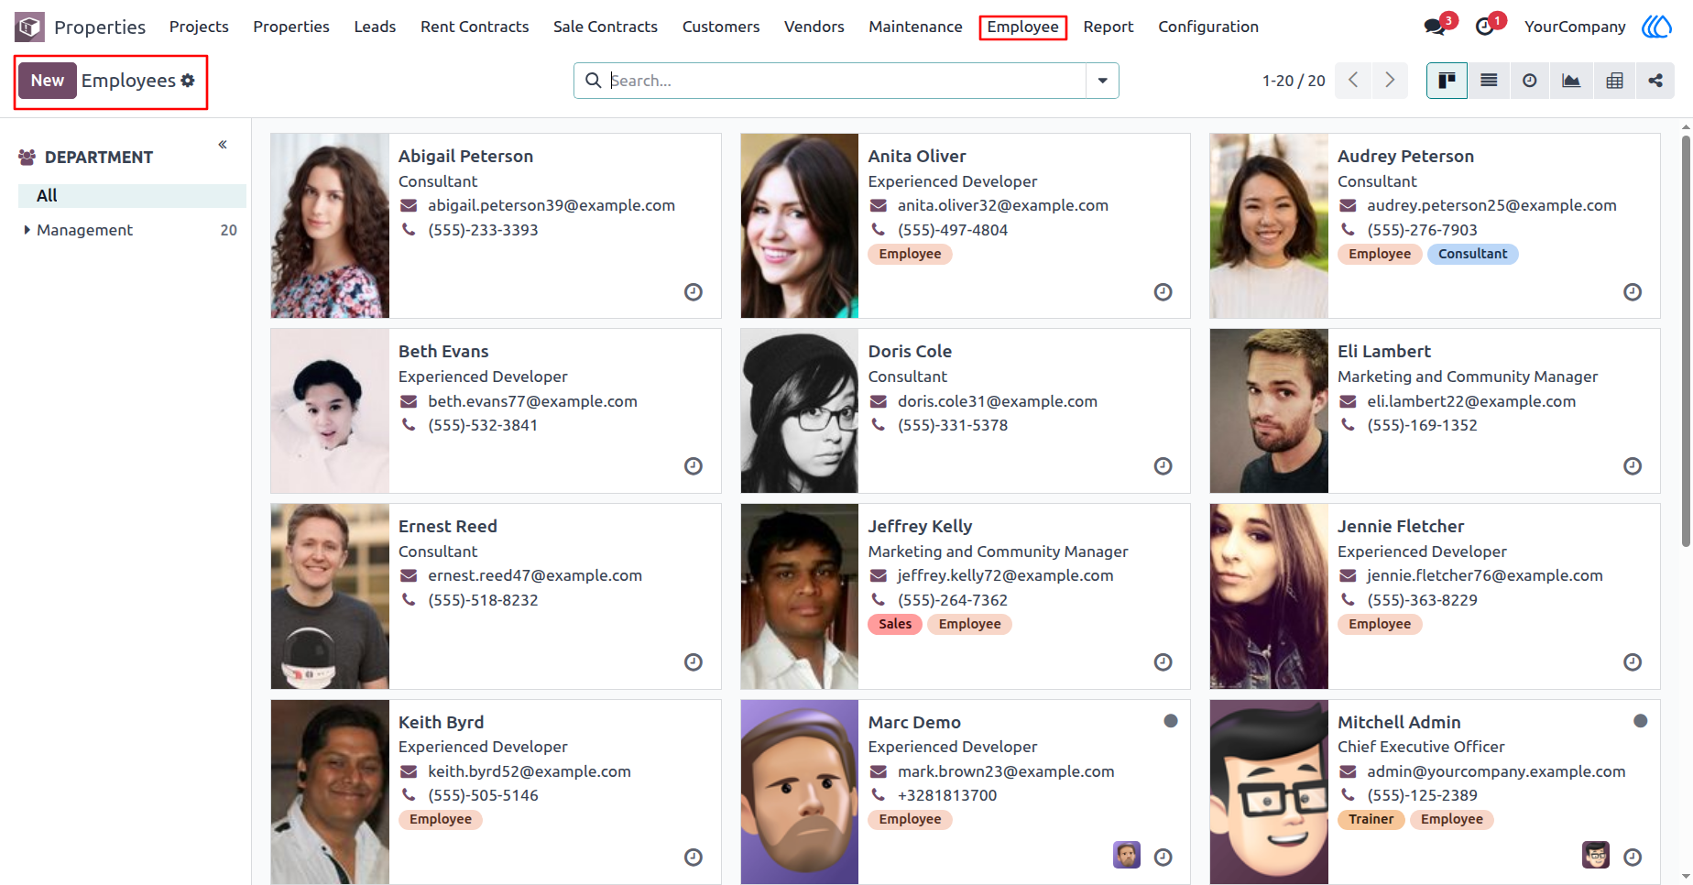Click the Sales tag on Jeffrey Kelly
This screenshot has height=885, width=1693.
point(895,624)
